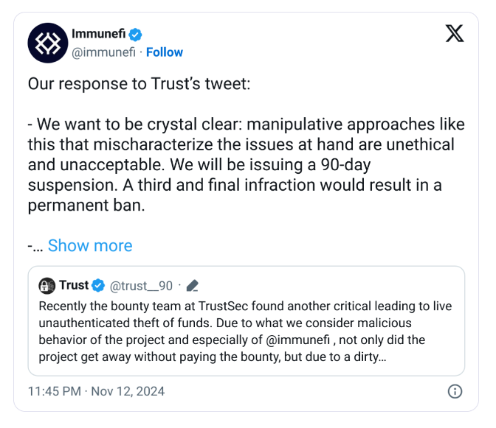496x428 pixels.
Task: Click the 'Our response to Trust's tweet' line
Action: 139,84
